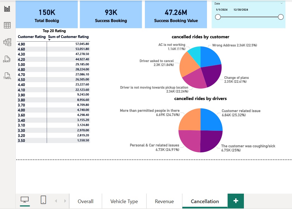The height and width of the screenshot is (209, 292).
Task: Select desktop layout icon
Action: point(25,200)
